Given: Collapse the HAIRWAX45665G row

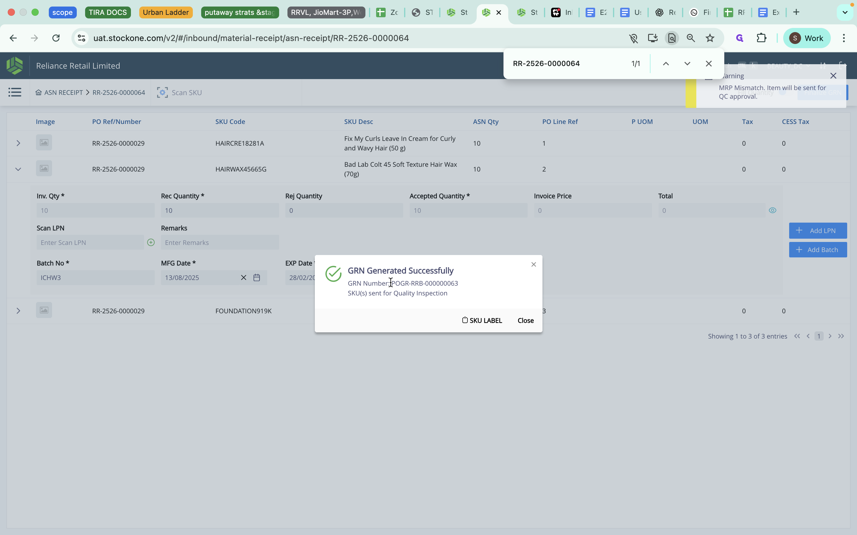Looking at the screenshot, I should [18, 169].
